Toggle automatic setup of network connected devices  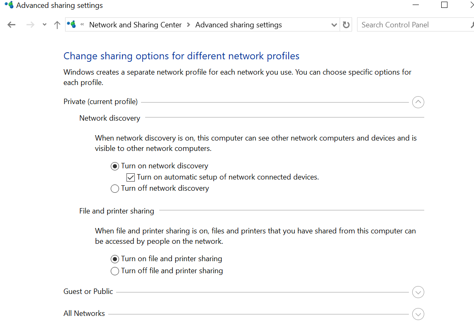point(131,177)
